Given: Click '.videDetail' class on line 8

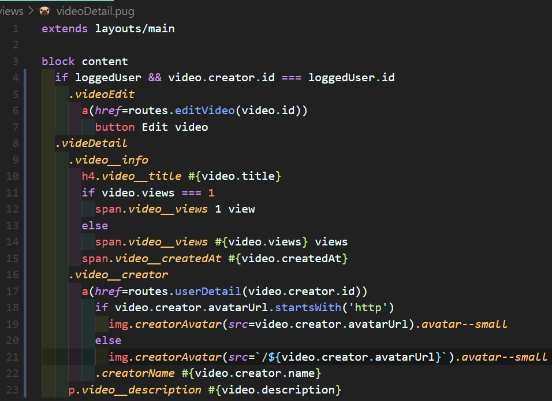Looking at the screenshot, I should pyautogui.click(x=91, y=143).
